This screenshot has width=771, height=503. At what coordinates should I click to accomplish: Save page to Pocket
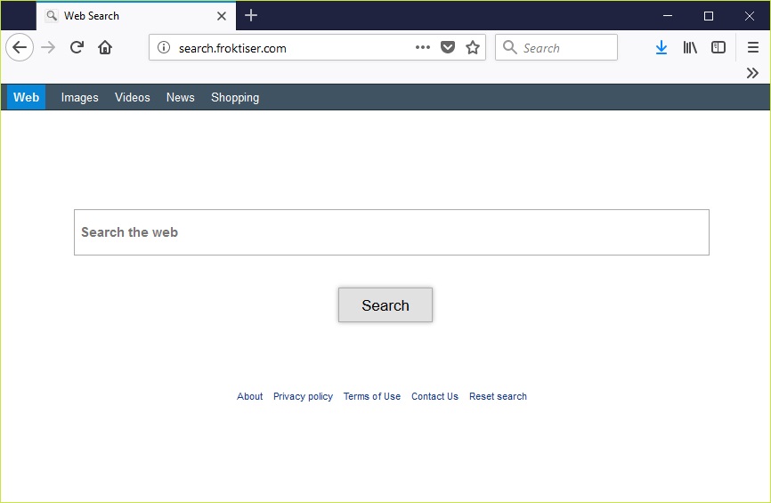coord(448,48)
